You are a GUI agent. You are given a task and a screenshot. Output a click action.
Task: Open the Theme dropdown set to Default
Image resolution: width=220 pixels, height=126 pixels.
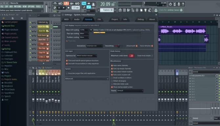(x=130, y=91)
